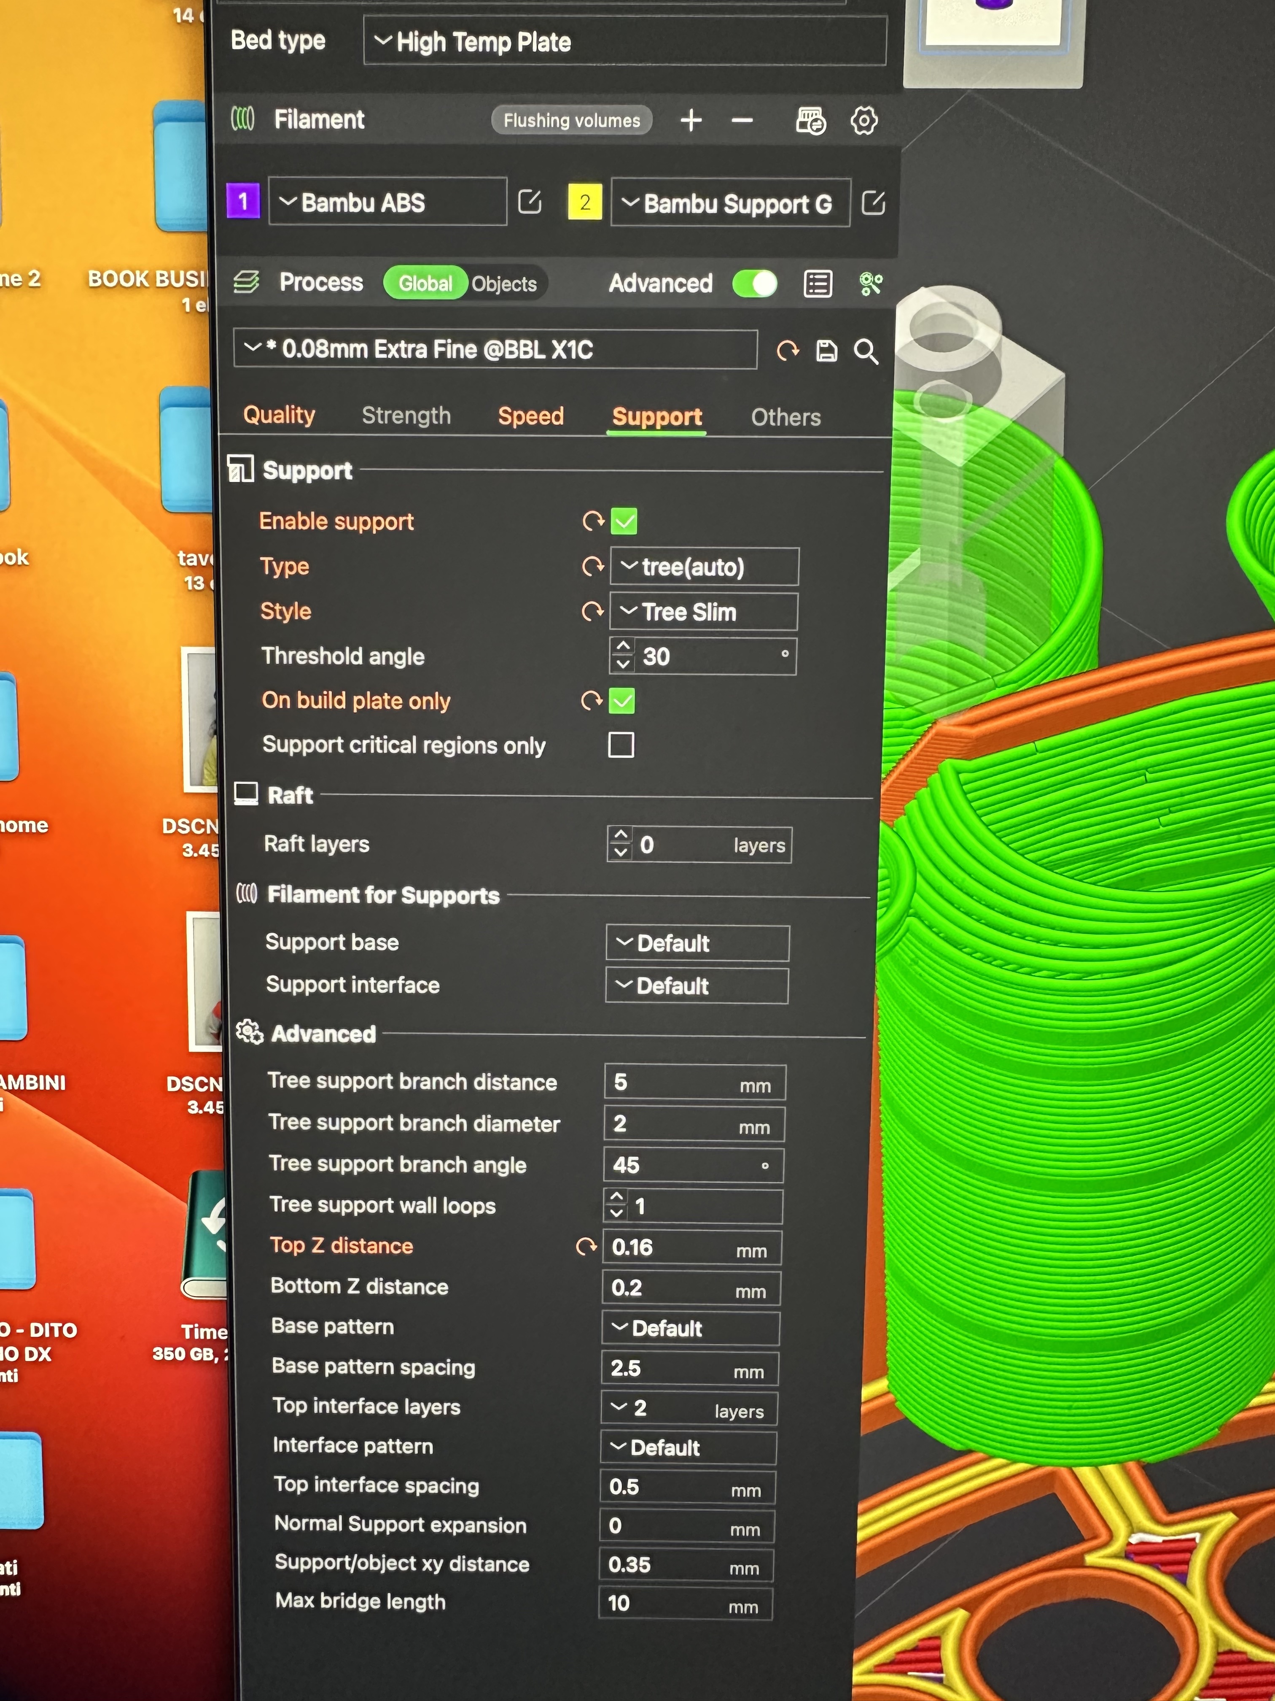Open Top interface layers dropdown
This screenshot has height=1701, width=1275.
click(689, 1409)
